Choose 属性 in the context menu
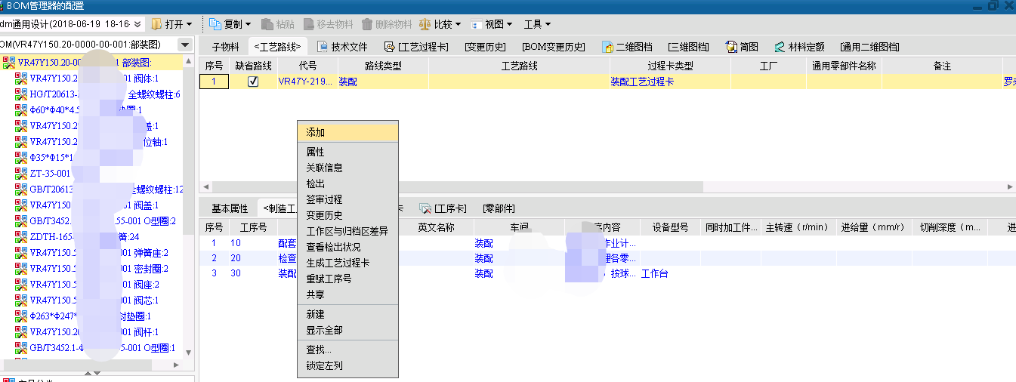 [x=347, y=152]
